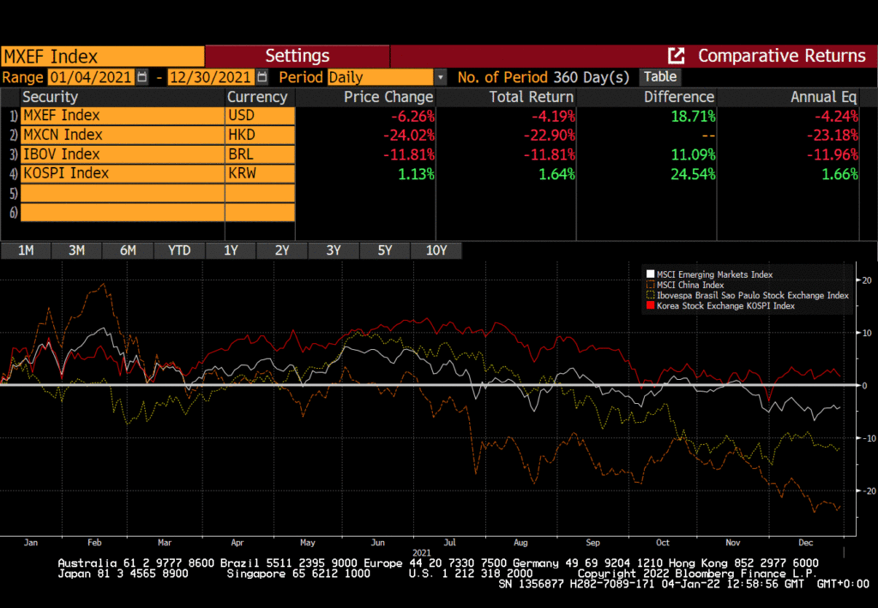Image resolution: width=878 pixels, height=608 pixels.
Task: Select the 1Y range button
Action: coord(231,250)
